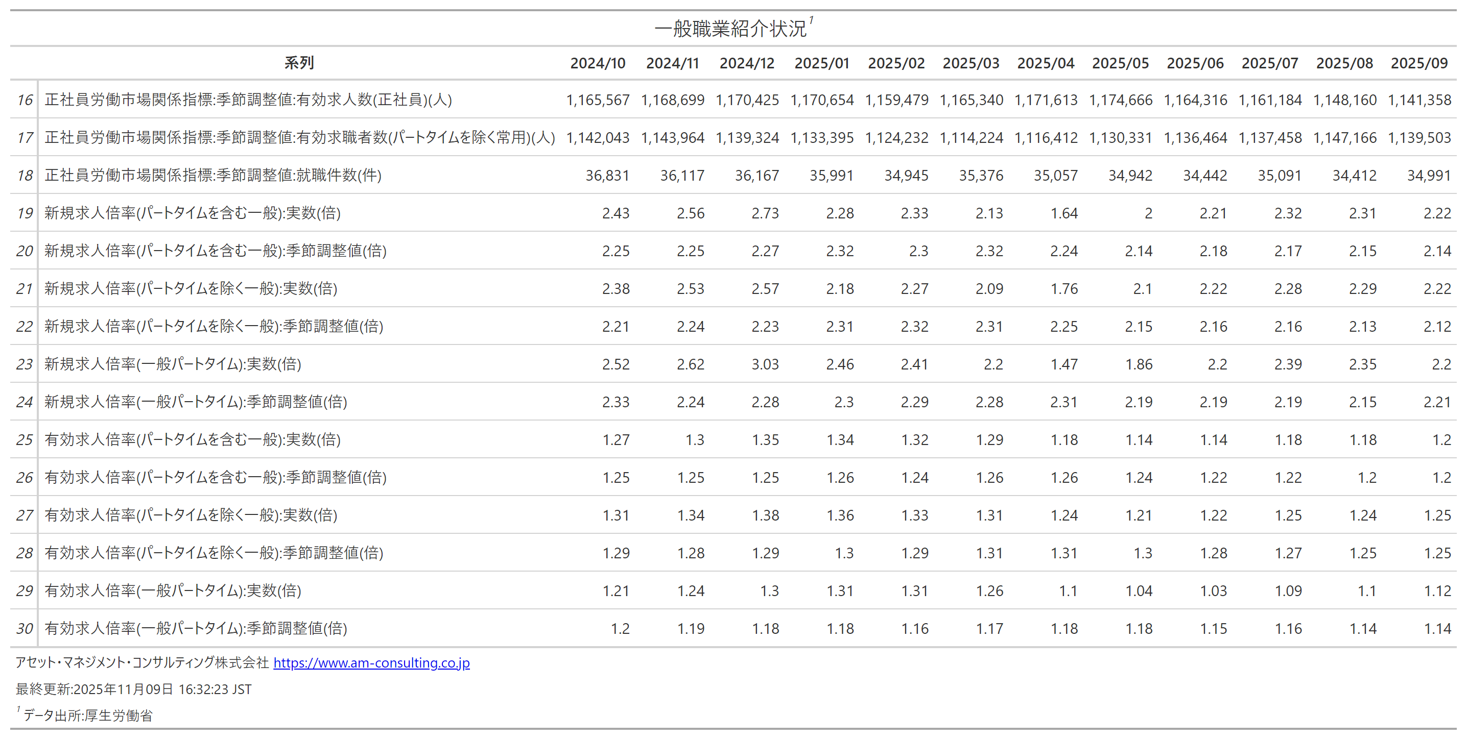
Task: Click the データ出所:厚生労働省 footnote
Action: tap(88, 715)
